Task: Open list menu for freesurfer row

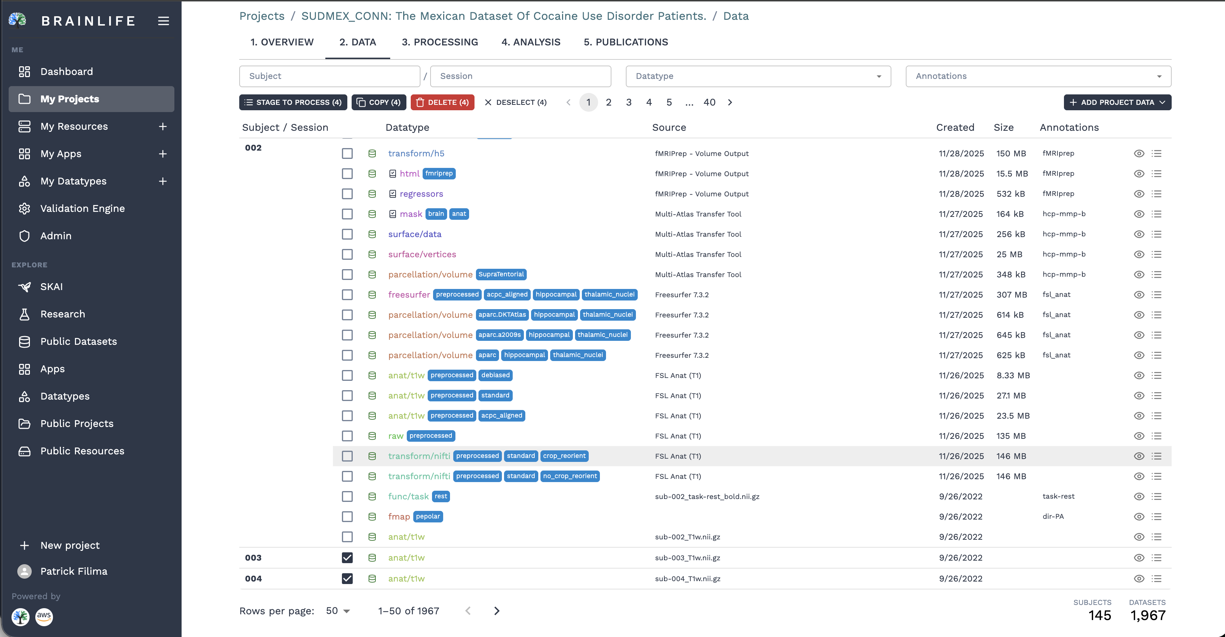Action: point(1157,295)
